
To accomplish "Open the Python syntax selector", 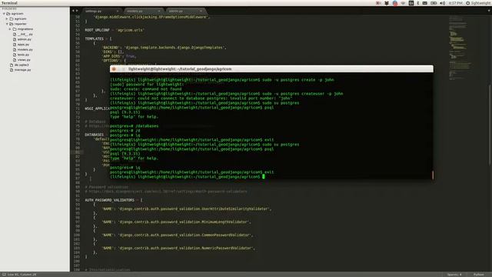I will point(478,275).
